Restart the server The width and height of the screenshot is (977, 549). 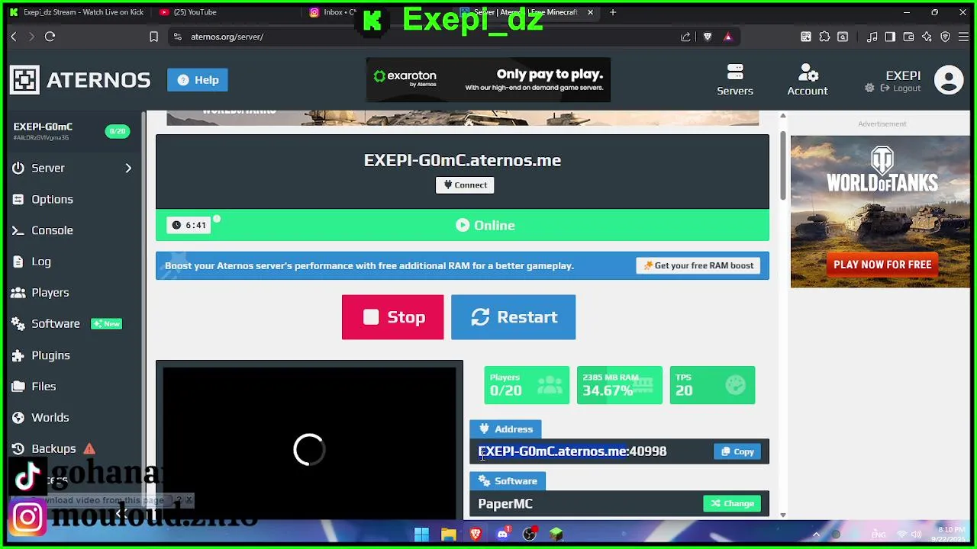pyautogui.click(x=513, y=317)
